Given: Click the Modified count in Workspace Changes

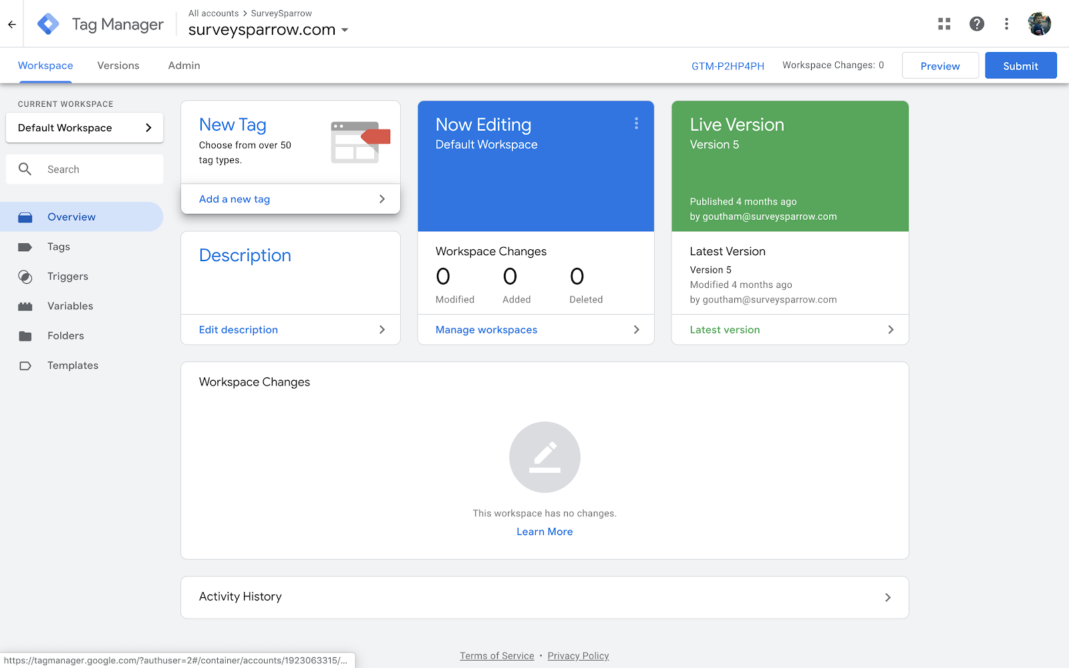Looking at the screenshot, I should tap(443, 277).
